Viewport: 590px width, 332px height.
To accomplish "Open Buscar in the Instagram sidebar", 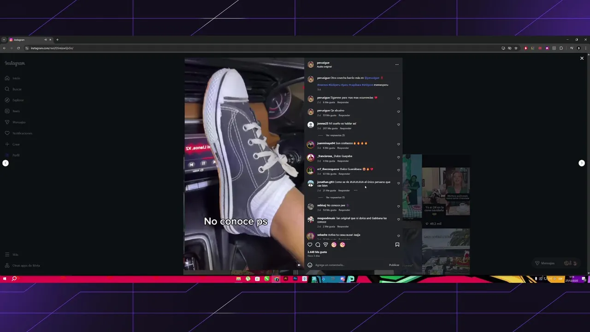I will (13, 89).
